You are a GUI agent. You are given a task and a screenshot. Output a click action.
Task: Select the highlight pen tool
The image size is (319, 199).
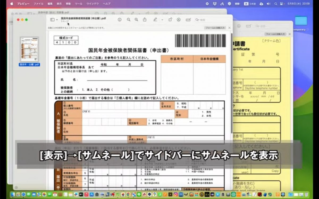click(155, 20)
